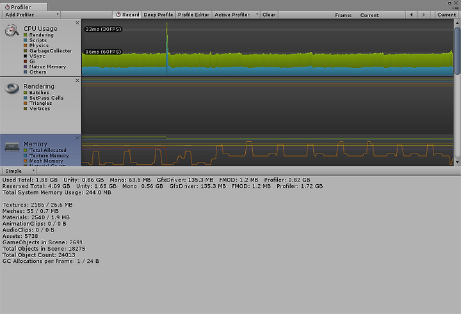Image resolution: width=461 pixels, height=314 pixels.
Task: Click GameObjects in Scene: 2691 line
Action: tap(43, 242)
